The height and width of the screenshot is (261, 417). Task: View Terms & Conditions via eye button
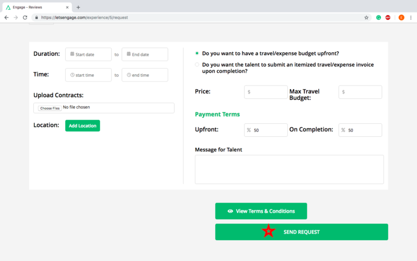pos(261,211)
